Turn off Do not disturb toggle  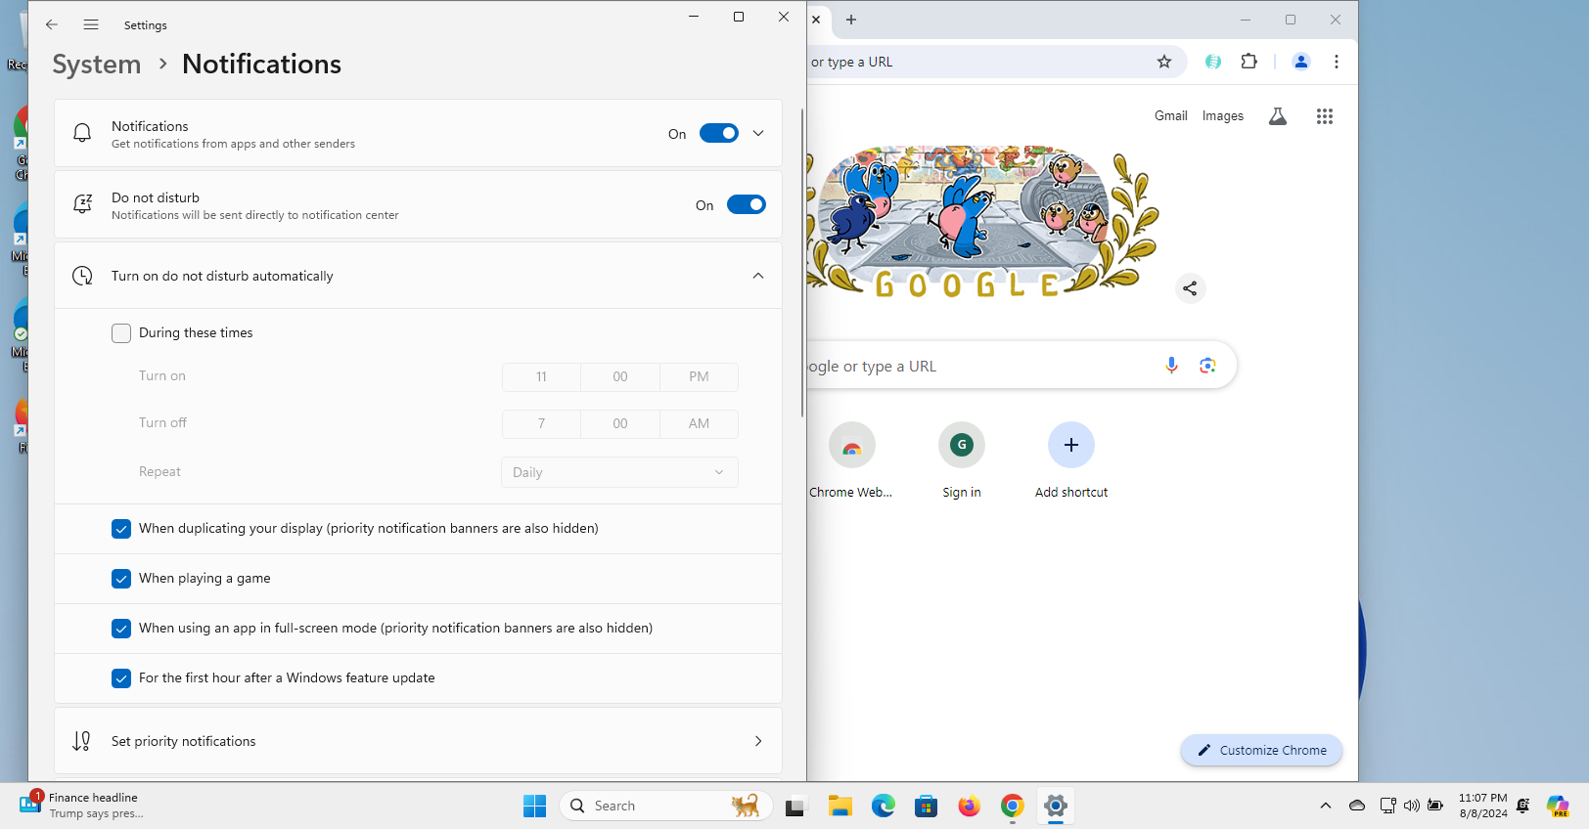747,204
